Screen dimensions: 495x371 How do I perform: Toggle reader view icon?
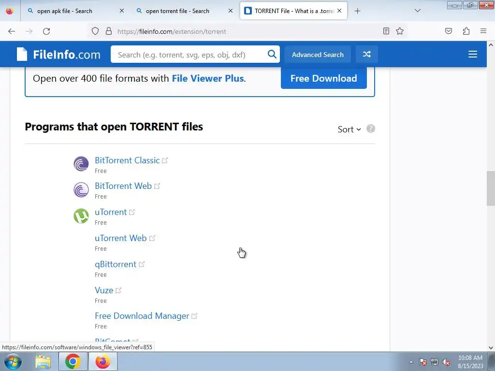tap(386, 31)
